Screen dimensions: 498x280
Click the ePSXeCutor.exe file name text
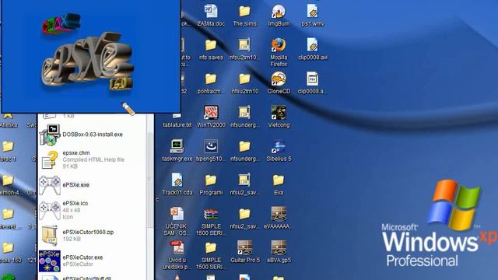point(82,257)
